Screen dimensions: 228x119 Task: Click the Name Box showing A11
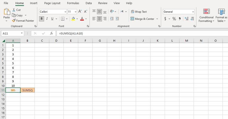click(11, 34)
